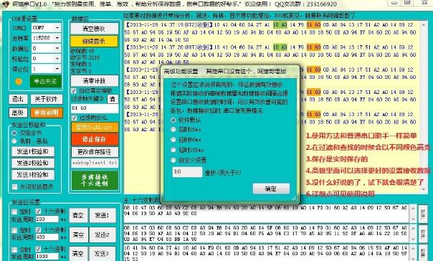Click 打开 button beside first send box
The height and width of the screenshot is (261, 433).
[x=423, y=214]
